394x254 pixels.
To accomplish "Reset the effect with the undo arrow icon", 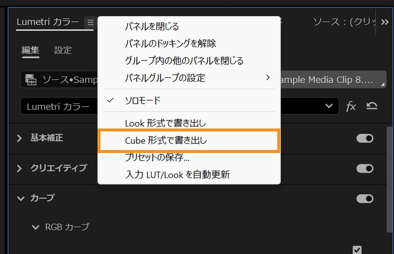I will (371, 106).
